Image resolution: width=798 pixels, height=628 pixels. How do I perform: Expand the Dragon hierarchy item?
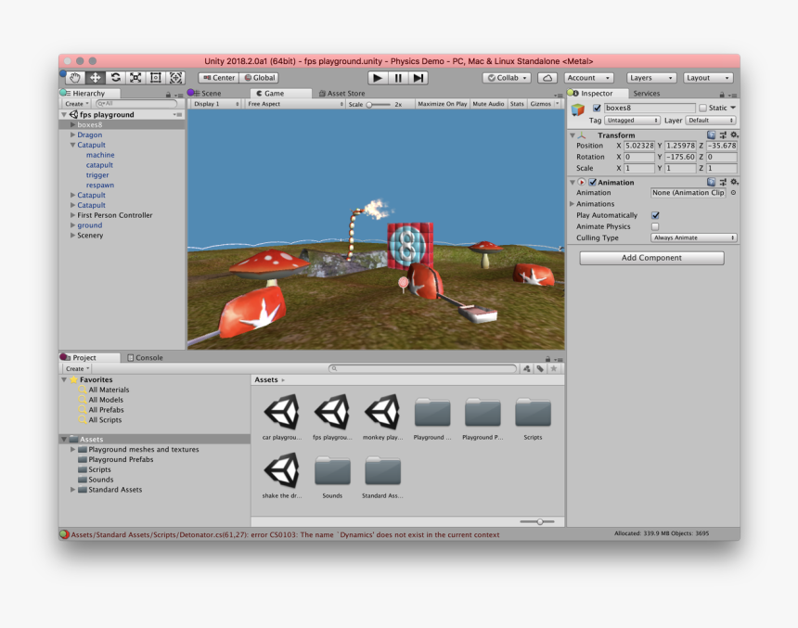coord(72,135)
